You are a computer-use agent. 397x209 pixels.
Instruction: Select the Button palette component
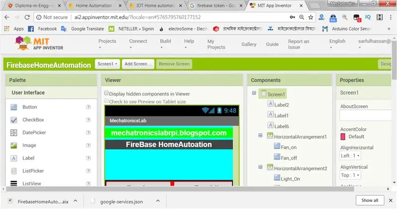(29, 107)
